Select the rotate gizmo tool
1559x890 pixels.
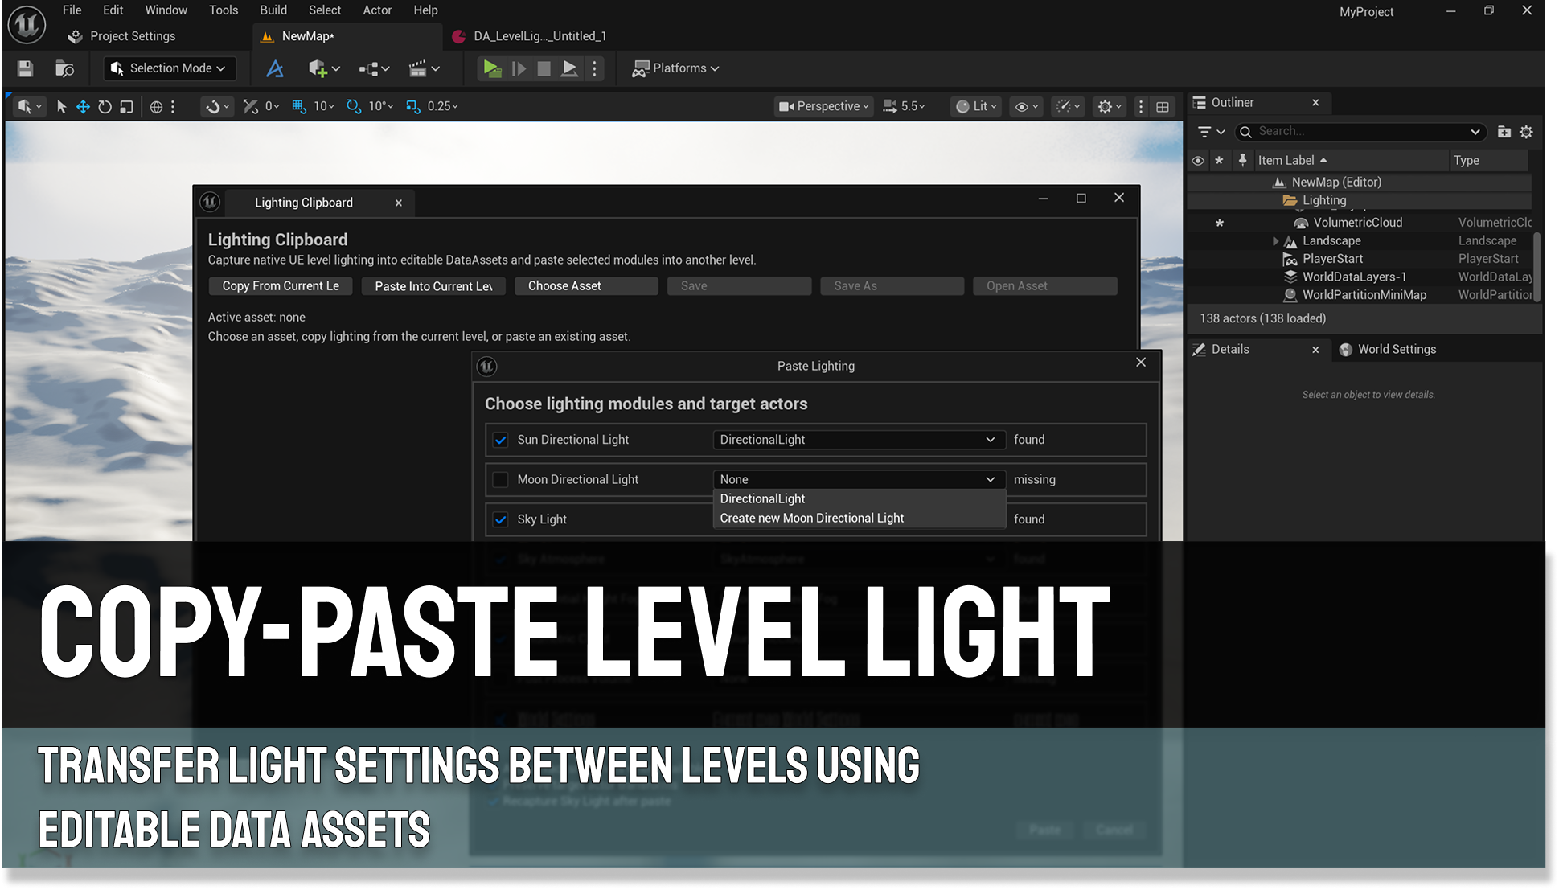pos(105,106)
